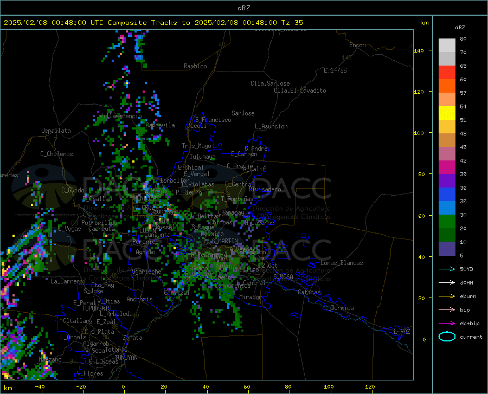This screenshot has height=394, width=488.
Task: Click the 'Tulumaya' map label
Action: 202,157
